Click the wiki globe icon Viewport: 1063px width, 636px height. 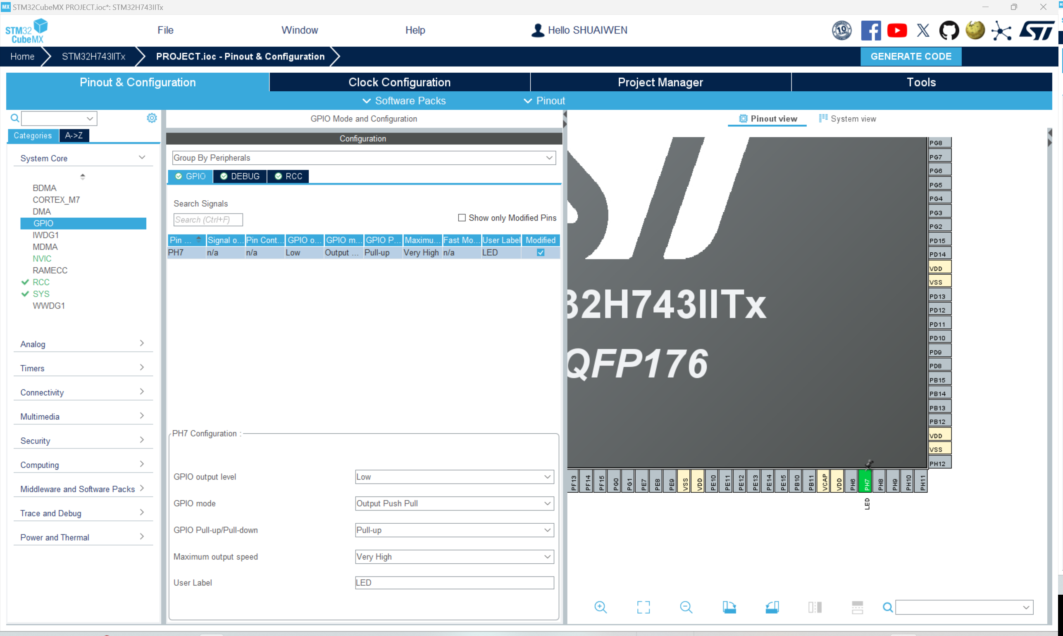(975, 31)
